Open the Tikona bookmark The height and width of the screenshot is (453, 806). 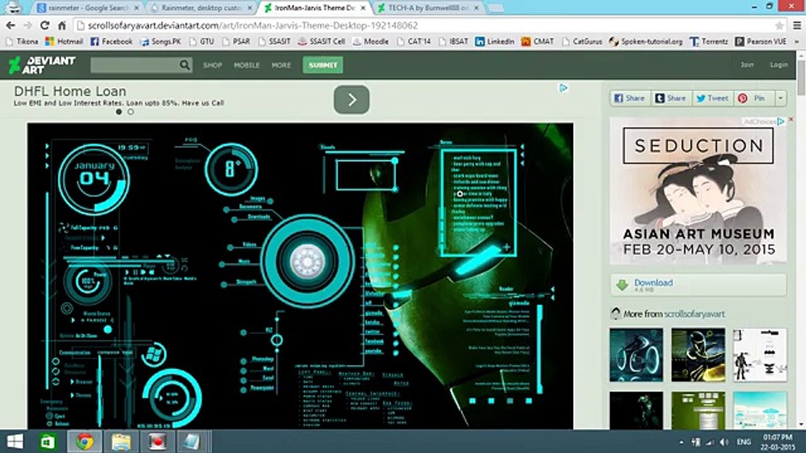pos(21,42)
